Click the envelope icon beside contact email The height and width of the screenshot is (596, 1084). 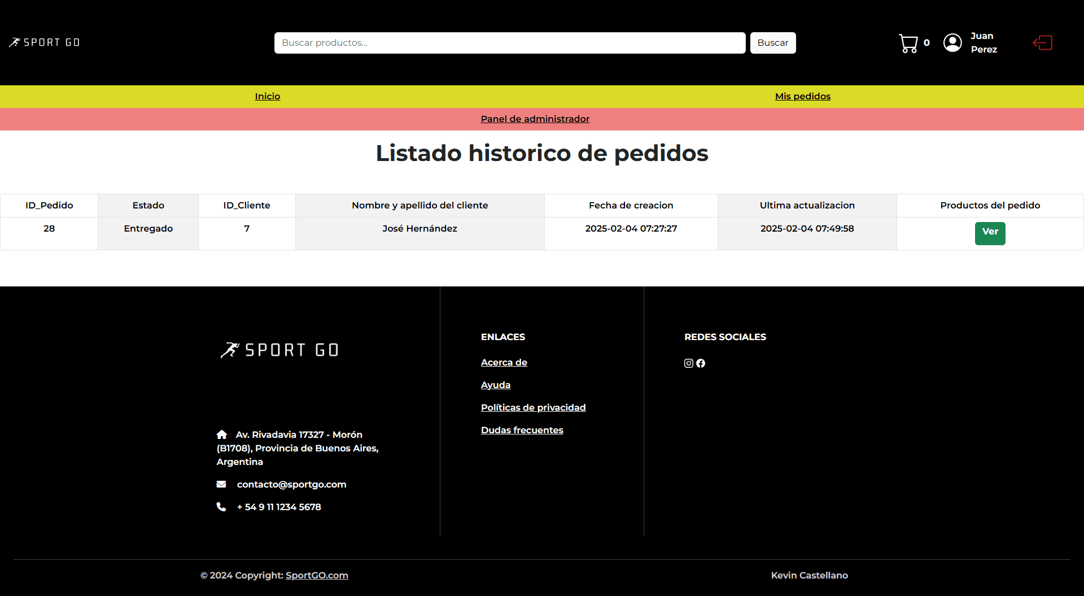221,484
